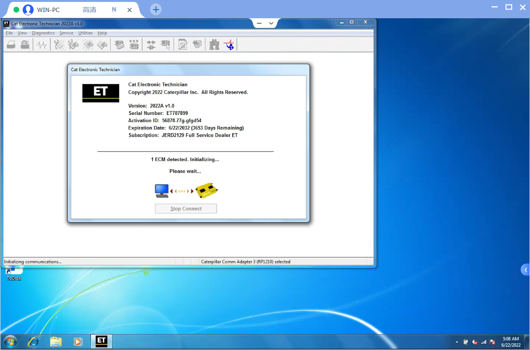Open Logged Diagnostic Codes, second stethoscope icon
This screenshot has width=530, height=350.
tap(74, 45)
